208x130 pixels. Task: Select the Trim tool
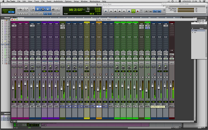click(x=38, y=9)
